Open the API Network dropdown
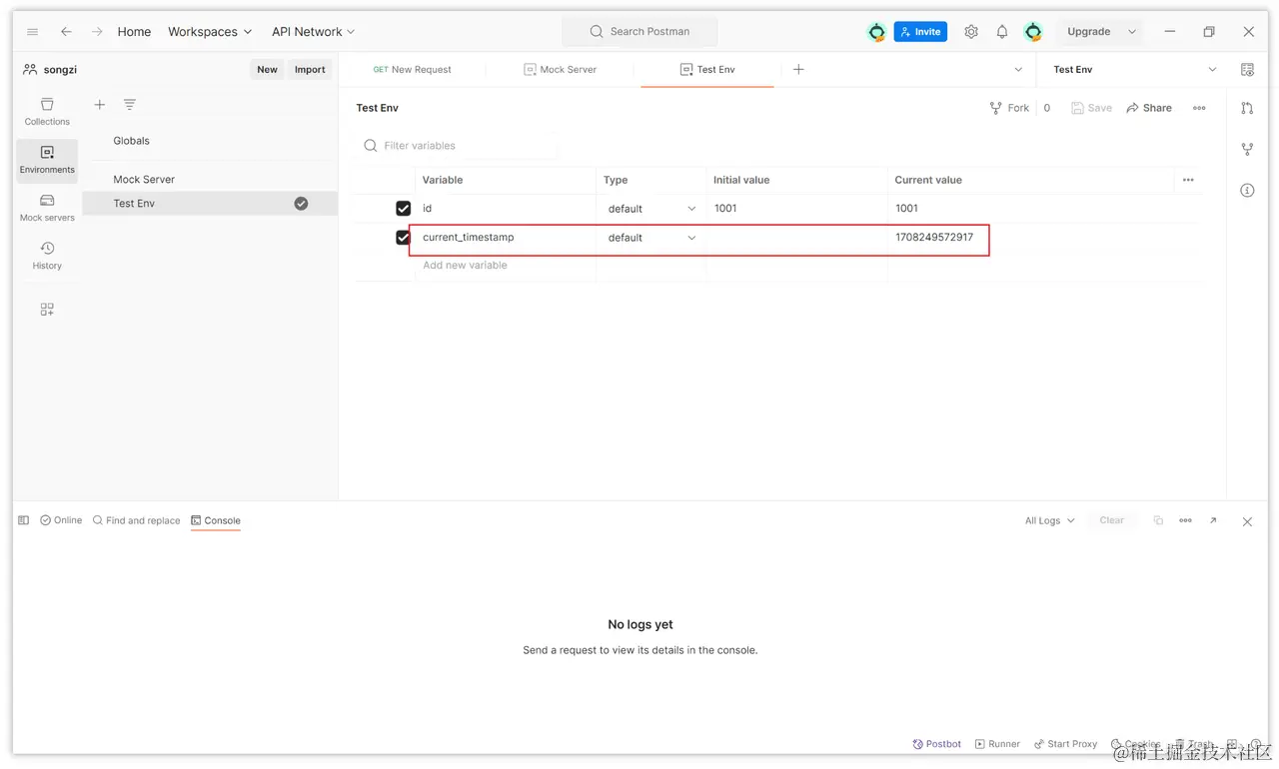Screen dimensions: 1279x769 tap(313, 32)
